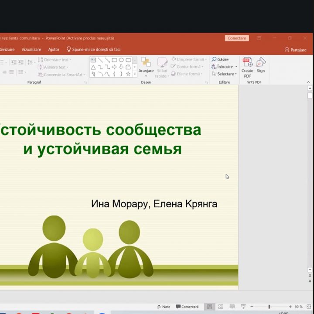Expand the Înlocuire dropdown arrow
This screenshot has width=314, height=314.
(236, 67)
